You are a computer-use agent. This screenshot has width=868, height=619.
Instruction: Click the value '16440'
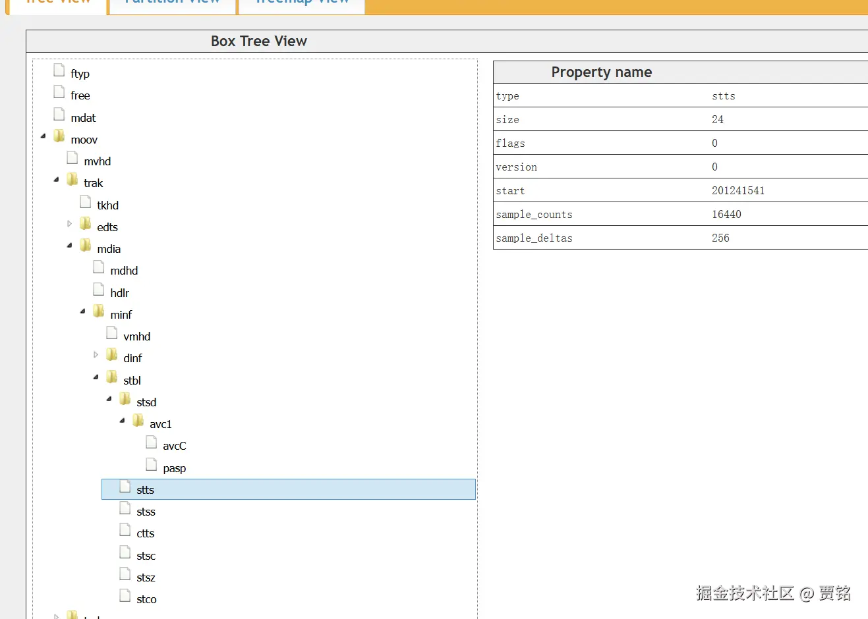(x=726, y=214)
